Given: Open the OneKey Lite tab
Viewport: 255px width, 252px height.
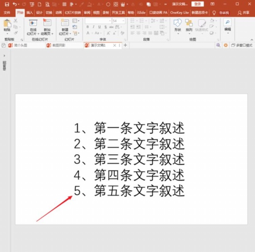Looking at the screenshot, I should [x=179, y=12].
